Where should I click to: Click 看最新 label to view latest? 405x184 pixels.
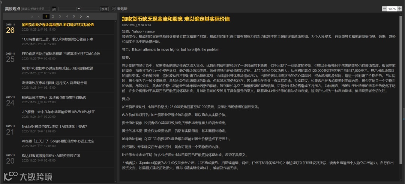click(x=122, y=9)
